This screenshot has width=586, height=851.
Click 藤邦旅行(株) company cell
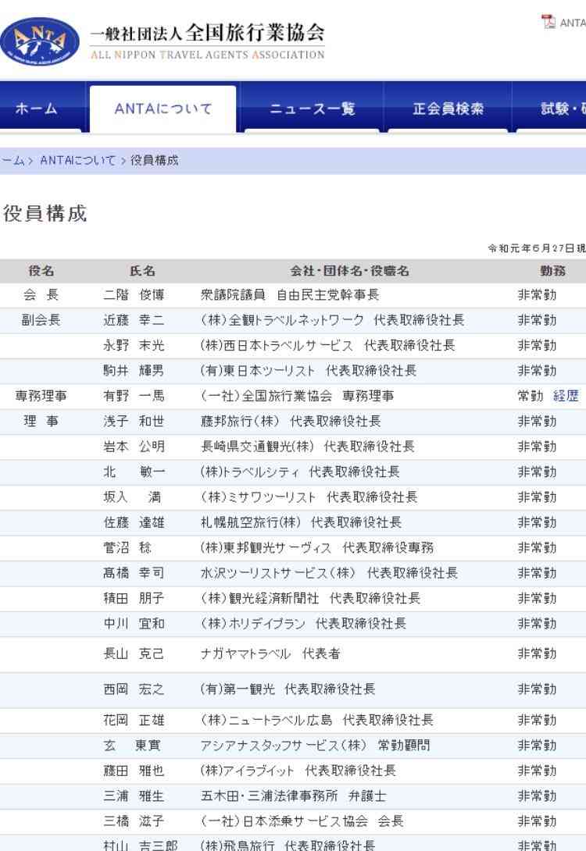click(291, 421)
